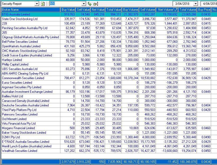This screenshot has height=165, width=217.
Task: Click the total volume sum 180,348,878
Action: coord(188,162)
